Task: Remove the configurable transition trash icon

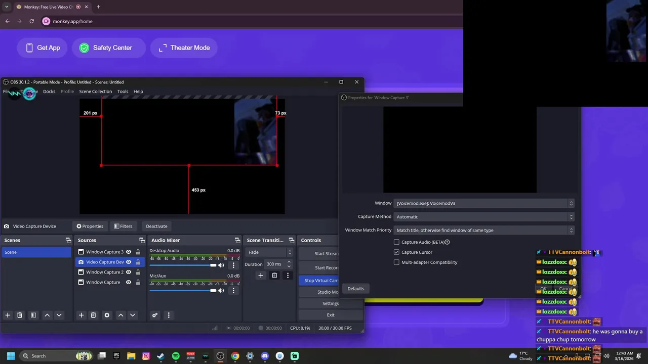Action: point(274,276)
